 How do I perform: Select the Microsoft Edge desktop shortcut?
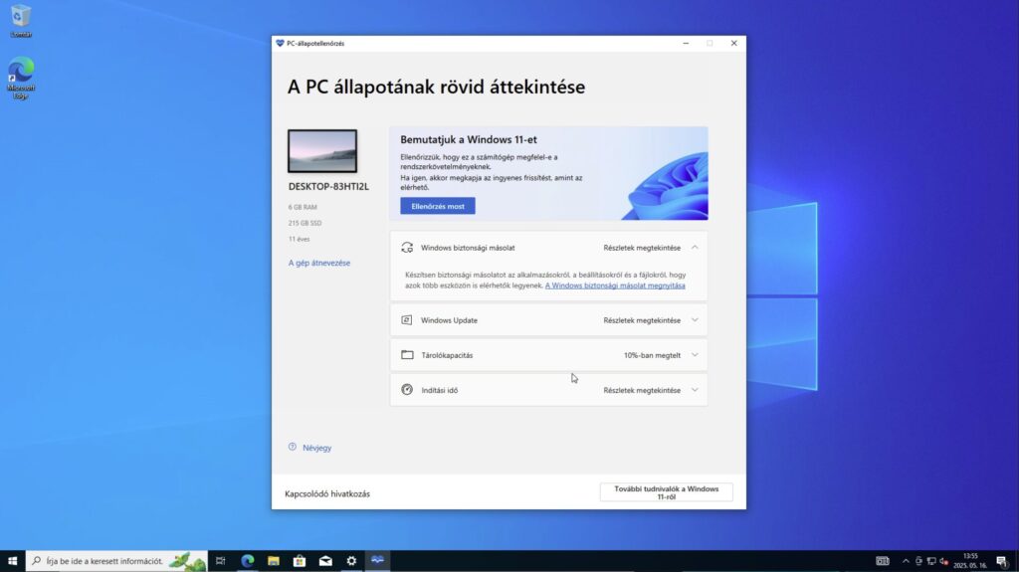pyautogui.click(x=21, y=78)
